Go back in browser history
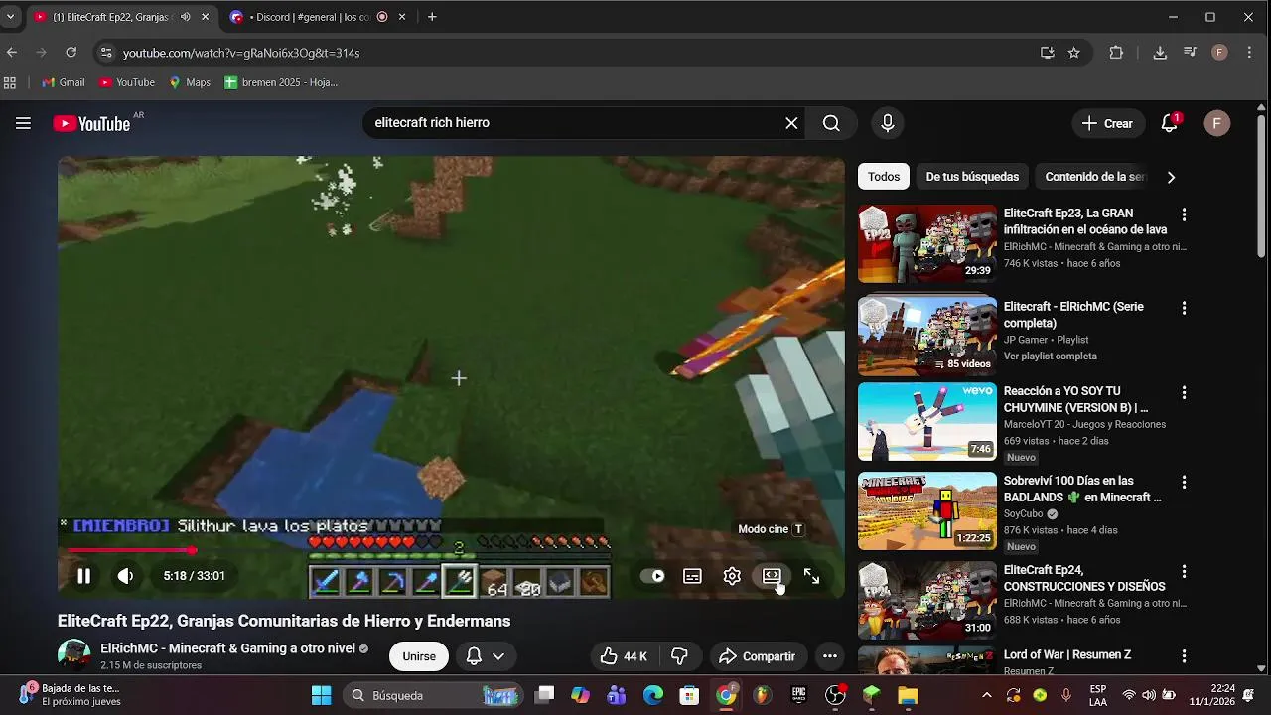Screen dimensions: 1271x715 pyautogui.click(x=12, y=53)
